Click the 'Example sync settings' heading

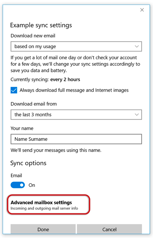[x=41, y=25]
